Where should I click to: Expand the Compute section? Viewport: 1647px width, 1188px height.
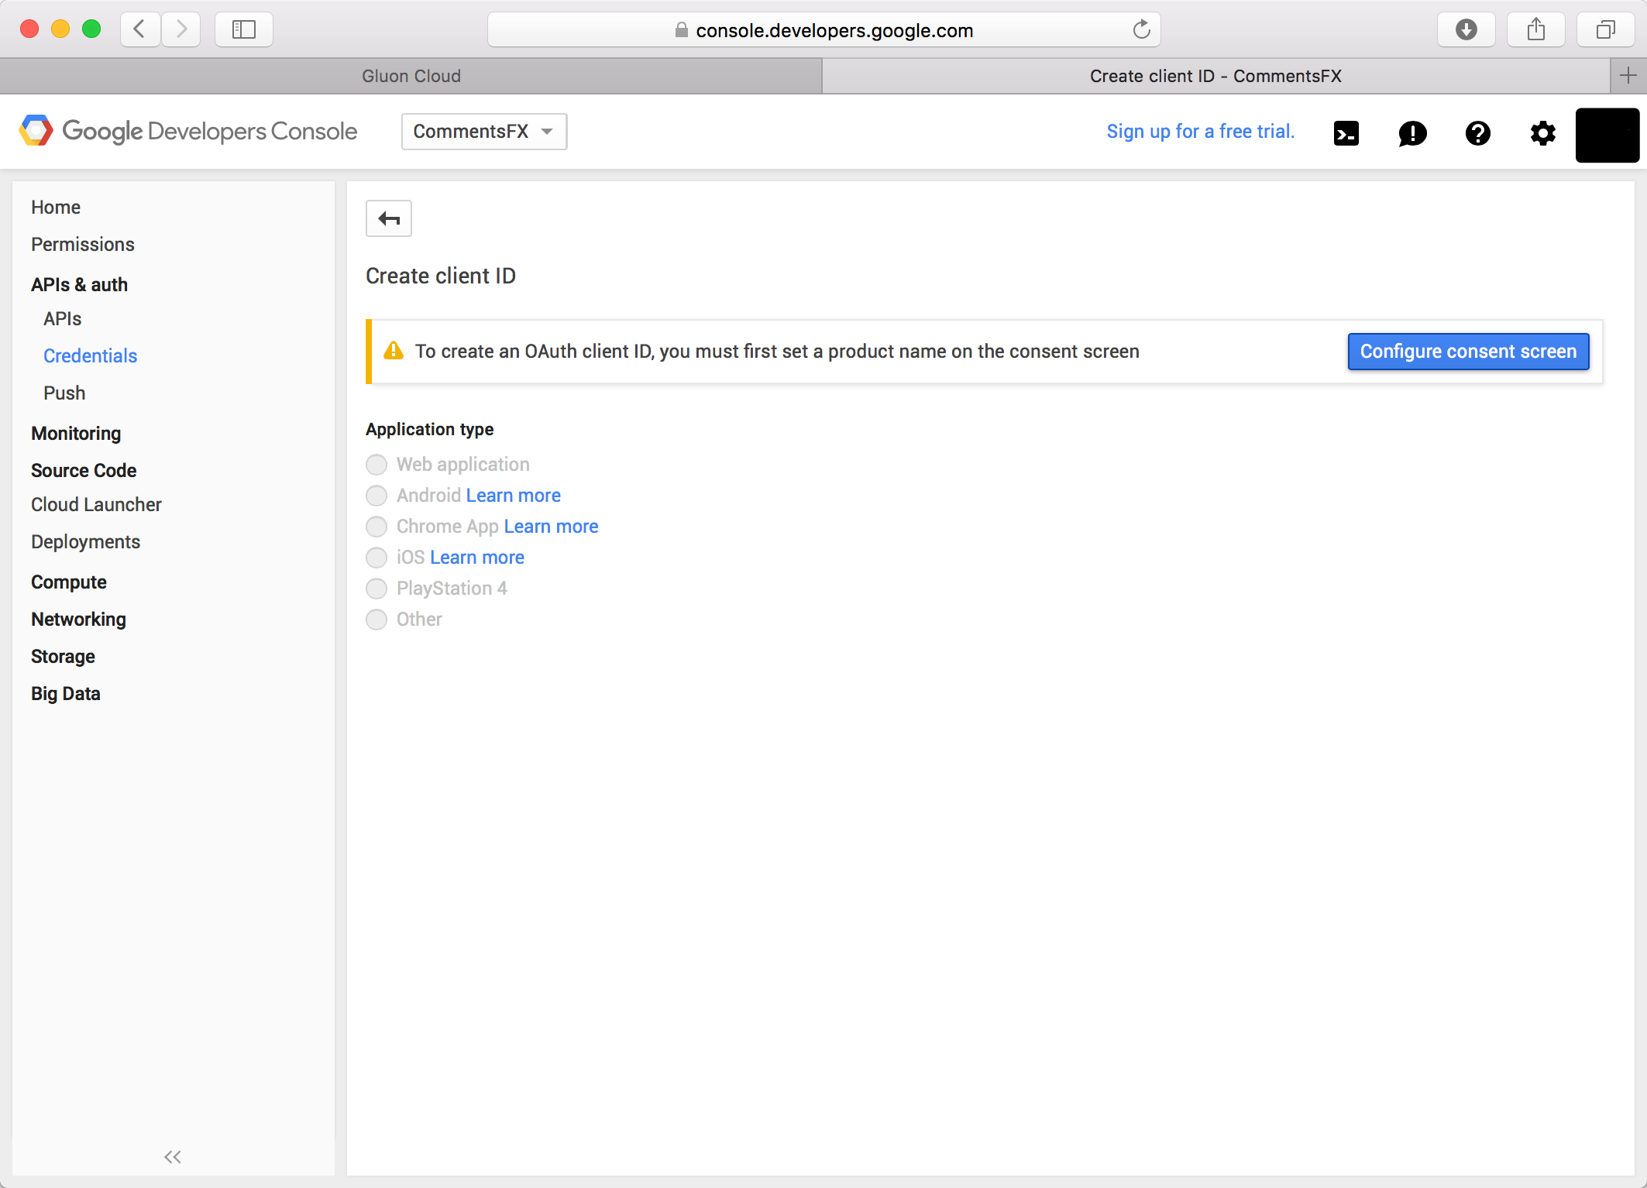click(x=69, y=582)
